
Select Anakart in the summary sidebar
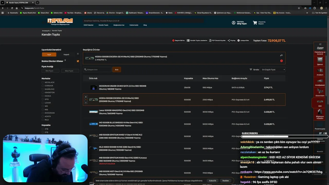click(320, 72)
